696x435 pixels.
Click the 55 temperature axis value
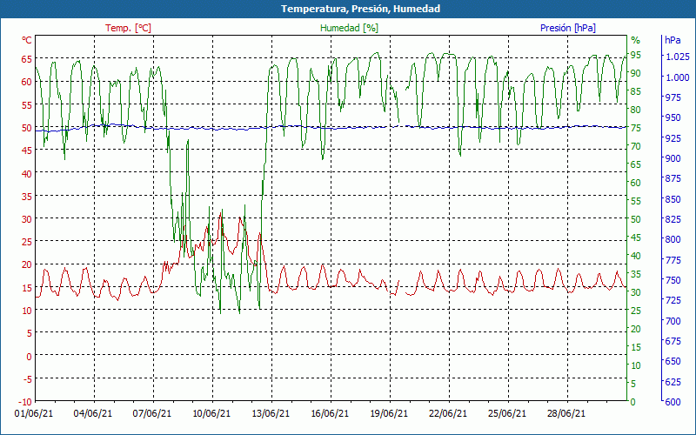tap(27, 104)
